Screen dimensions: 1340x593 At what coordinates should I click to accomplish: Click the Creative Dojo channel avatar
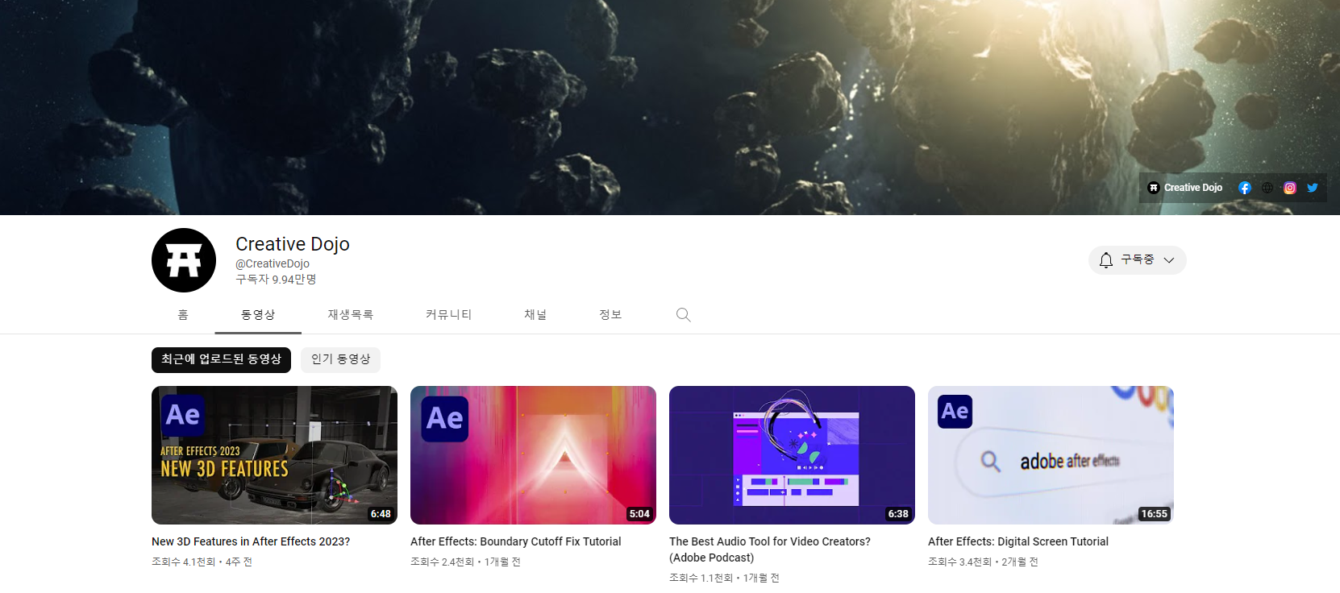coord(184,260)
